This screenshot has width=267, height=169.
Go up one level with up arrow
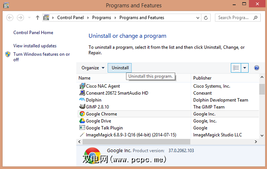point(38,17)
